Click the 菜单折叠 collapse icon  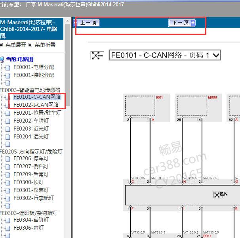pos(30,45)
